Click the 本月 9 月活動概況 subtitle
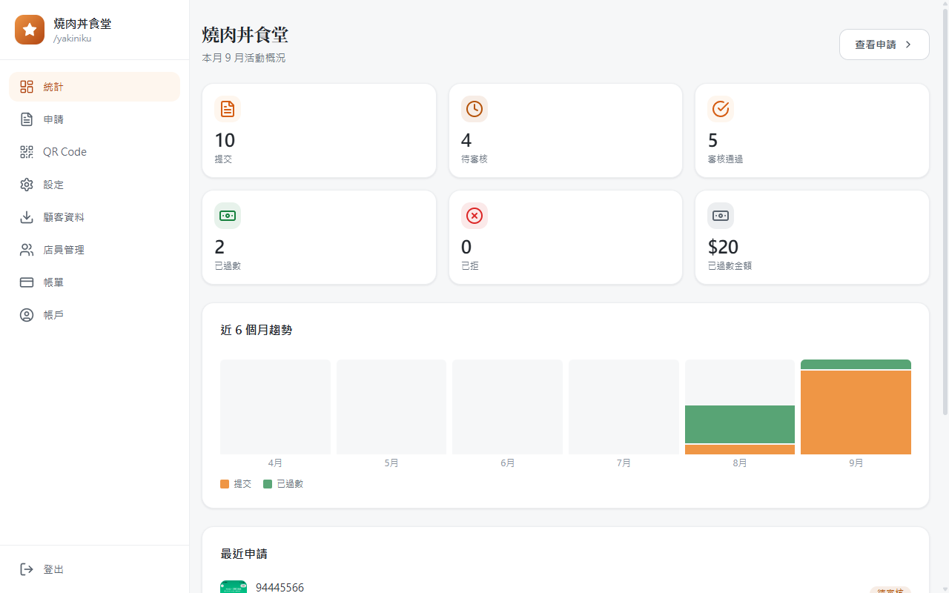The image size is (949, 593). (x=244, y=58)
